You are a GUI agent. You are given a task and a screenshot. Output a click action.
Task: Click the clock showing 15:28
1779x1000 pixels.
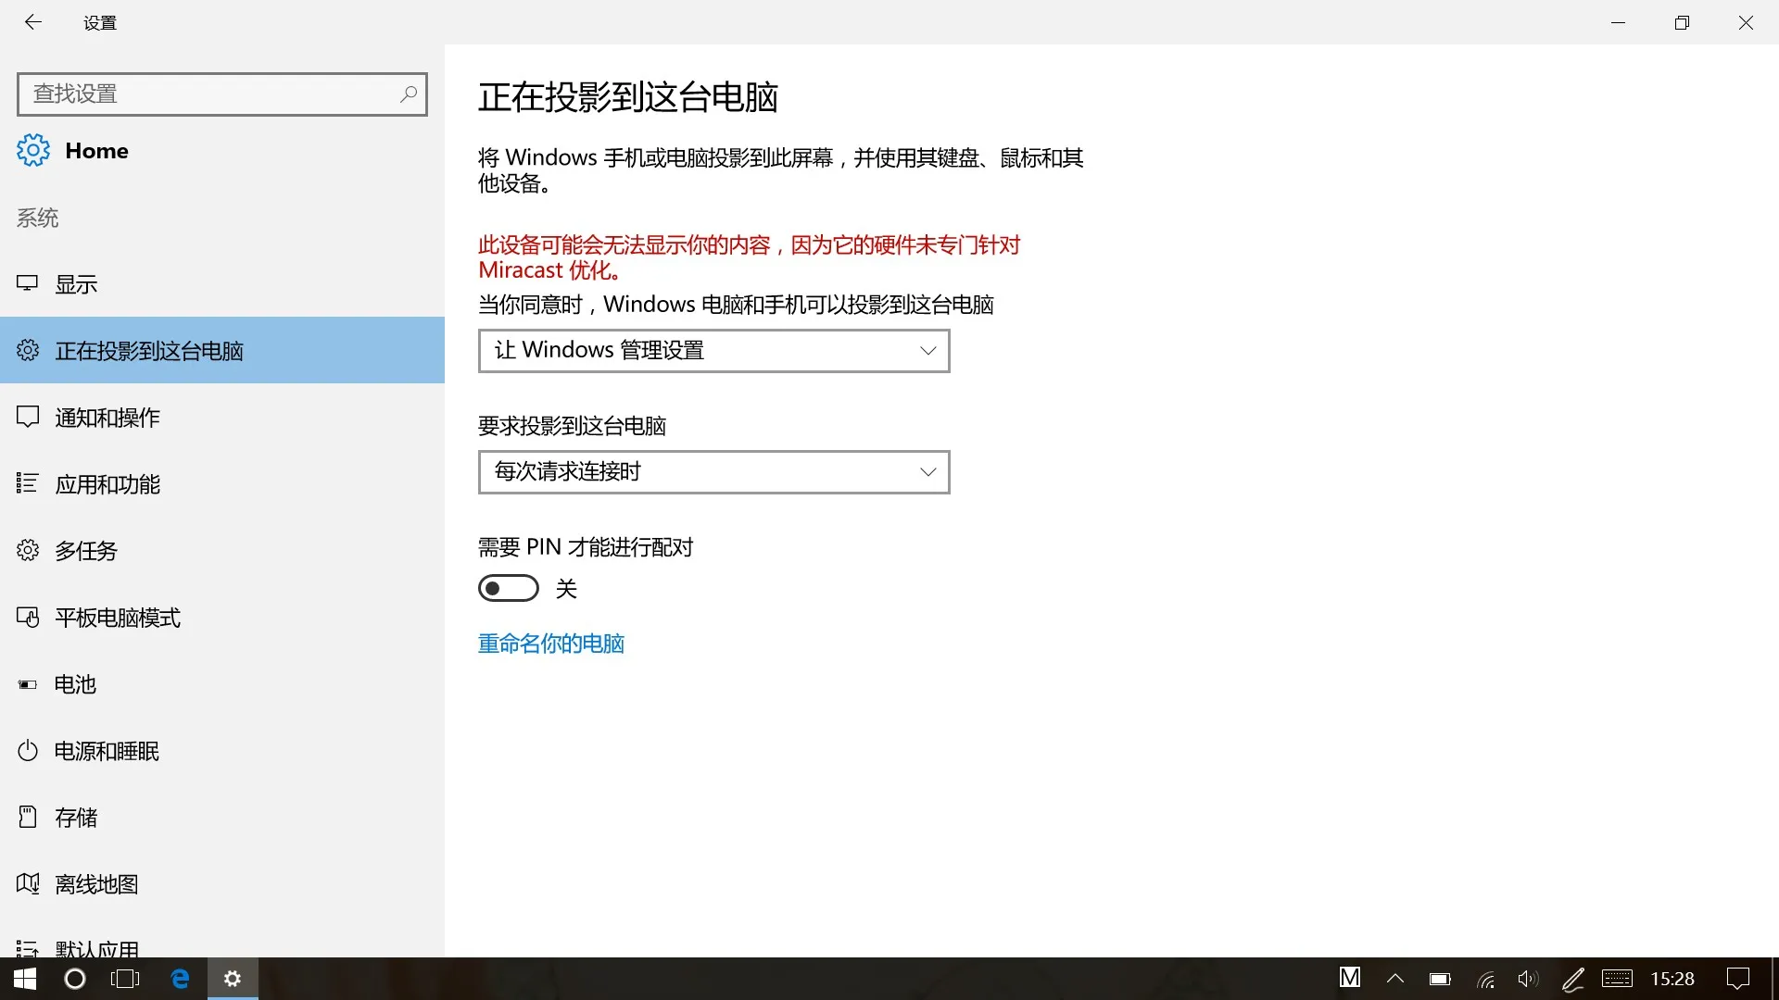1672,979
